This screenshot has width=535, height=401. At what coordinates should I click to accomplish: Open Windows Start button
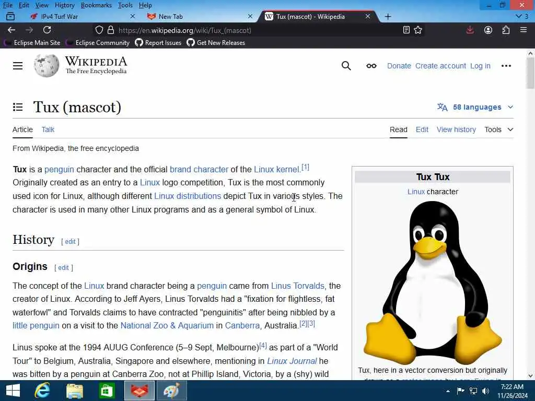tap(13, 391)
